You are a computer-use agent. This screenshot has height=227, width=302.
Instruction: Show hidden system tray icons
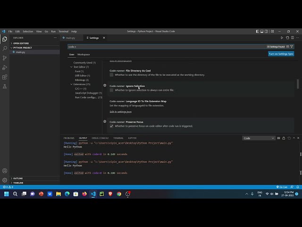point(247,194)
